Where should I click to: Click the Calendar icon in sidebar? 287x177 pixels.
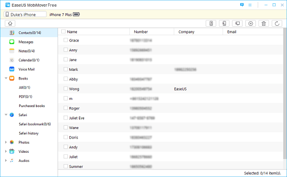click(x=11, y=60)
